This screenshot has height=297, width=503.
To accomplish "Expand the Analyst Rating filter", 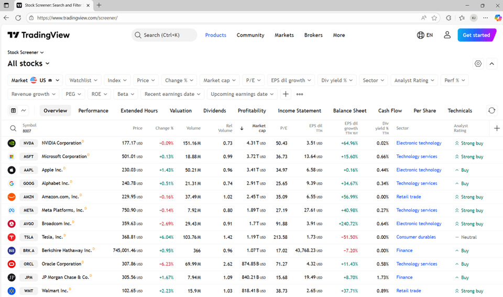I will tap(414, 80).
